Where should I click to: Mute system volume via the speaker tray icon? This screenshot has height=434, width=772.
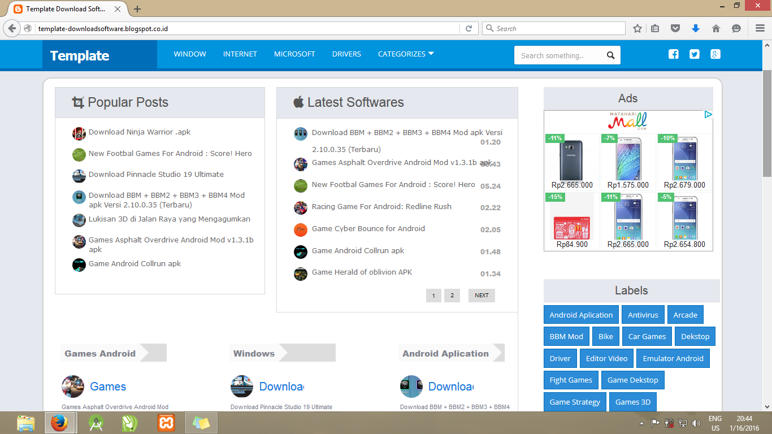tap(696, 423)
